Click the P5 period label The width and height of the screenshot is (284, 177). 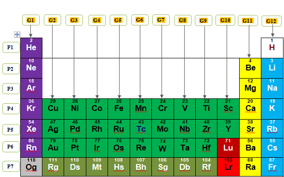(x=11, y=130)
